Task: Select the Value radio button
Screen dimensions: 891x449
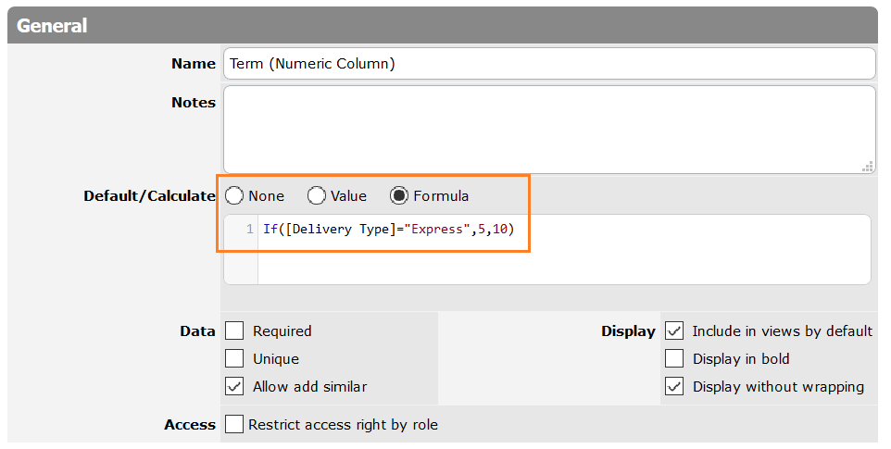Action: click(x=317, y=196)
